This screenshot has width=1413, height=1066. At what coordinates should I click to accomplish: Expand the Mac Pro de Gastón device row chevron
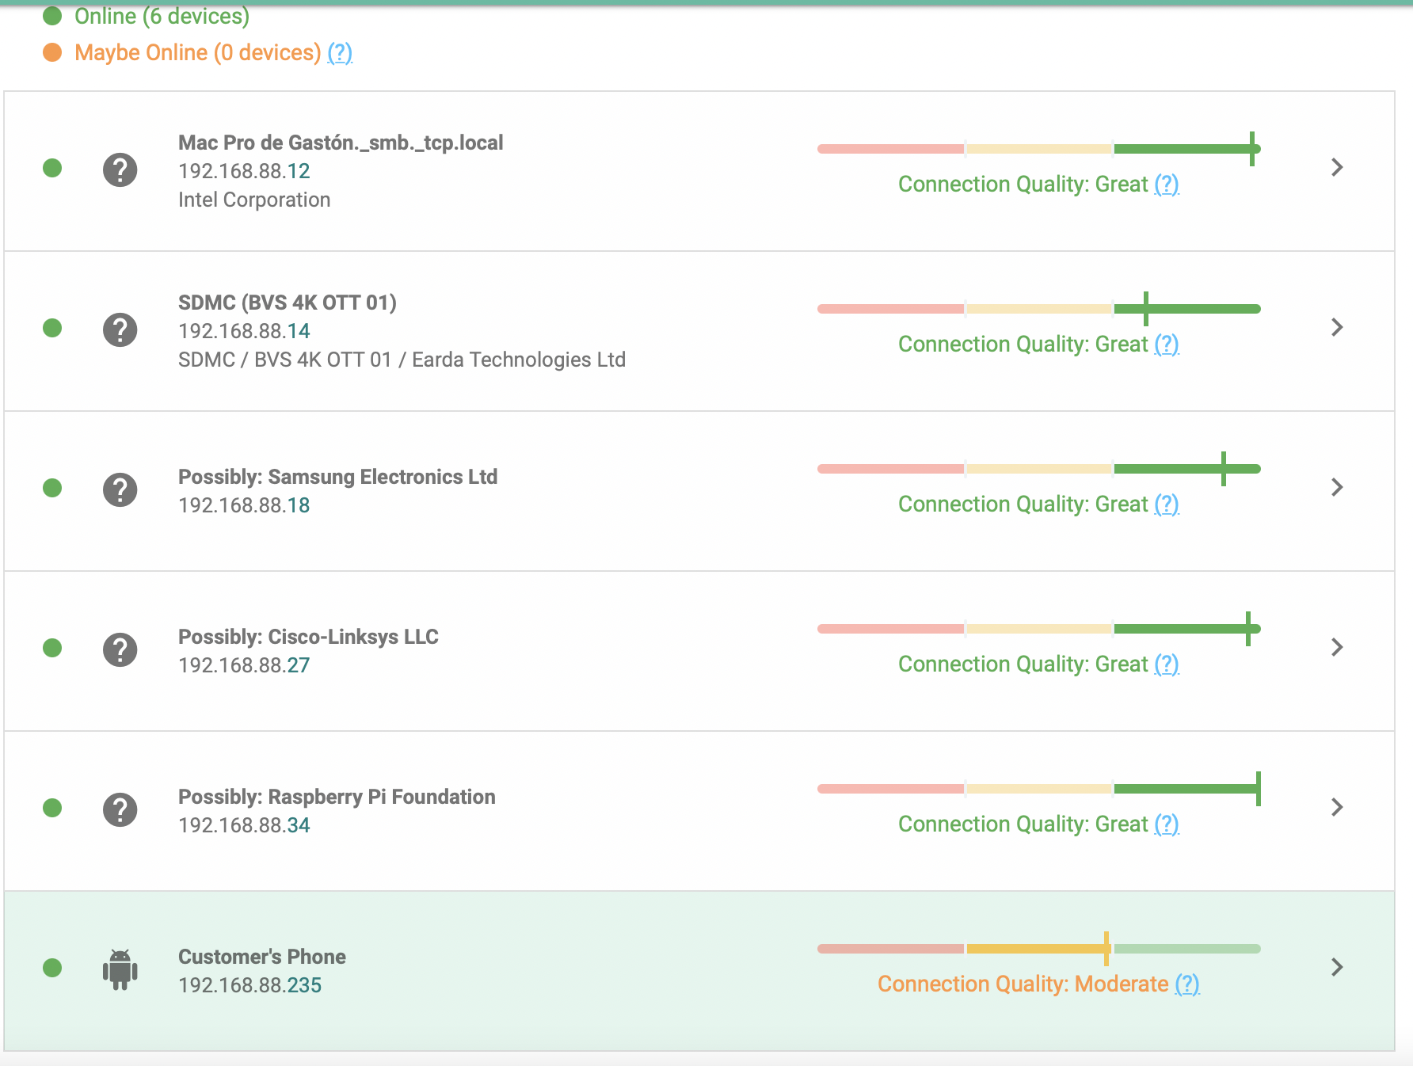click(x=1337, y=167)
